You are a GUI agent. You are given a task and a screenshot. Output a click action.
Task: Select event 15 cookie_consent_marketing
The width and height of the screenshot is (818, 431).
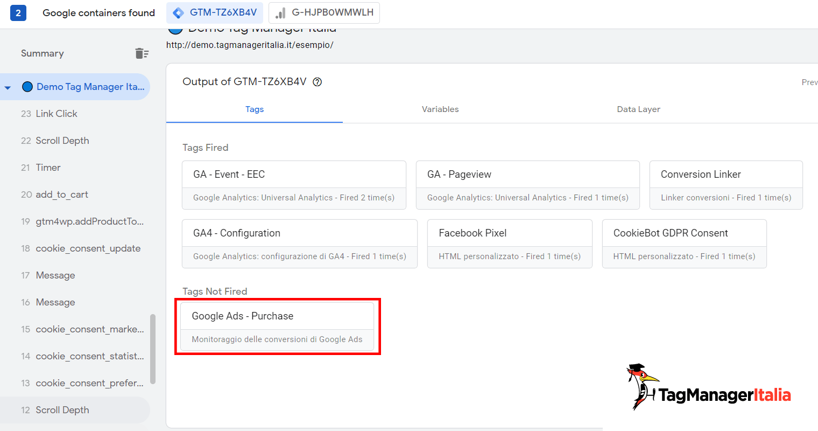point(75,329)
